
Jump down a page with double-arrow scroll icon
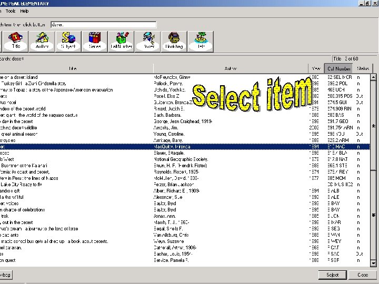tap(373, 215)
